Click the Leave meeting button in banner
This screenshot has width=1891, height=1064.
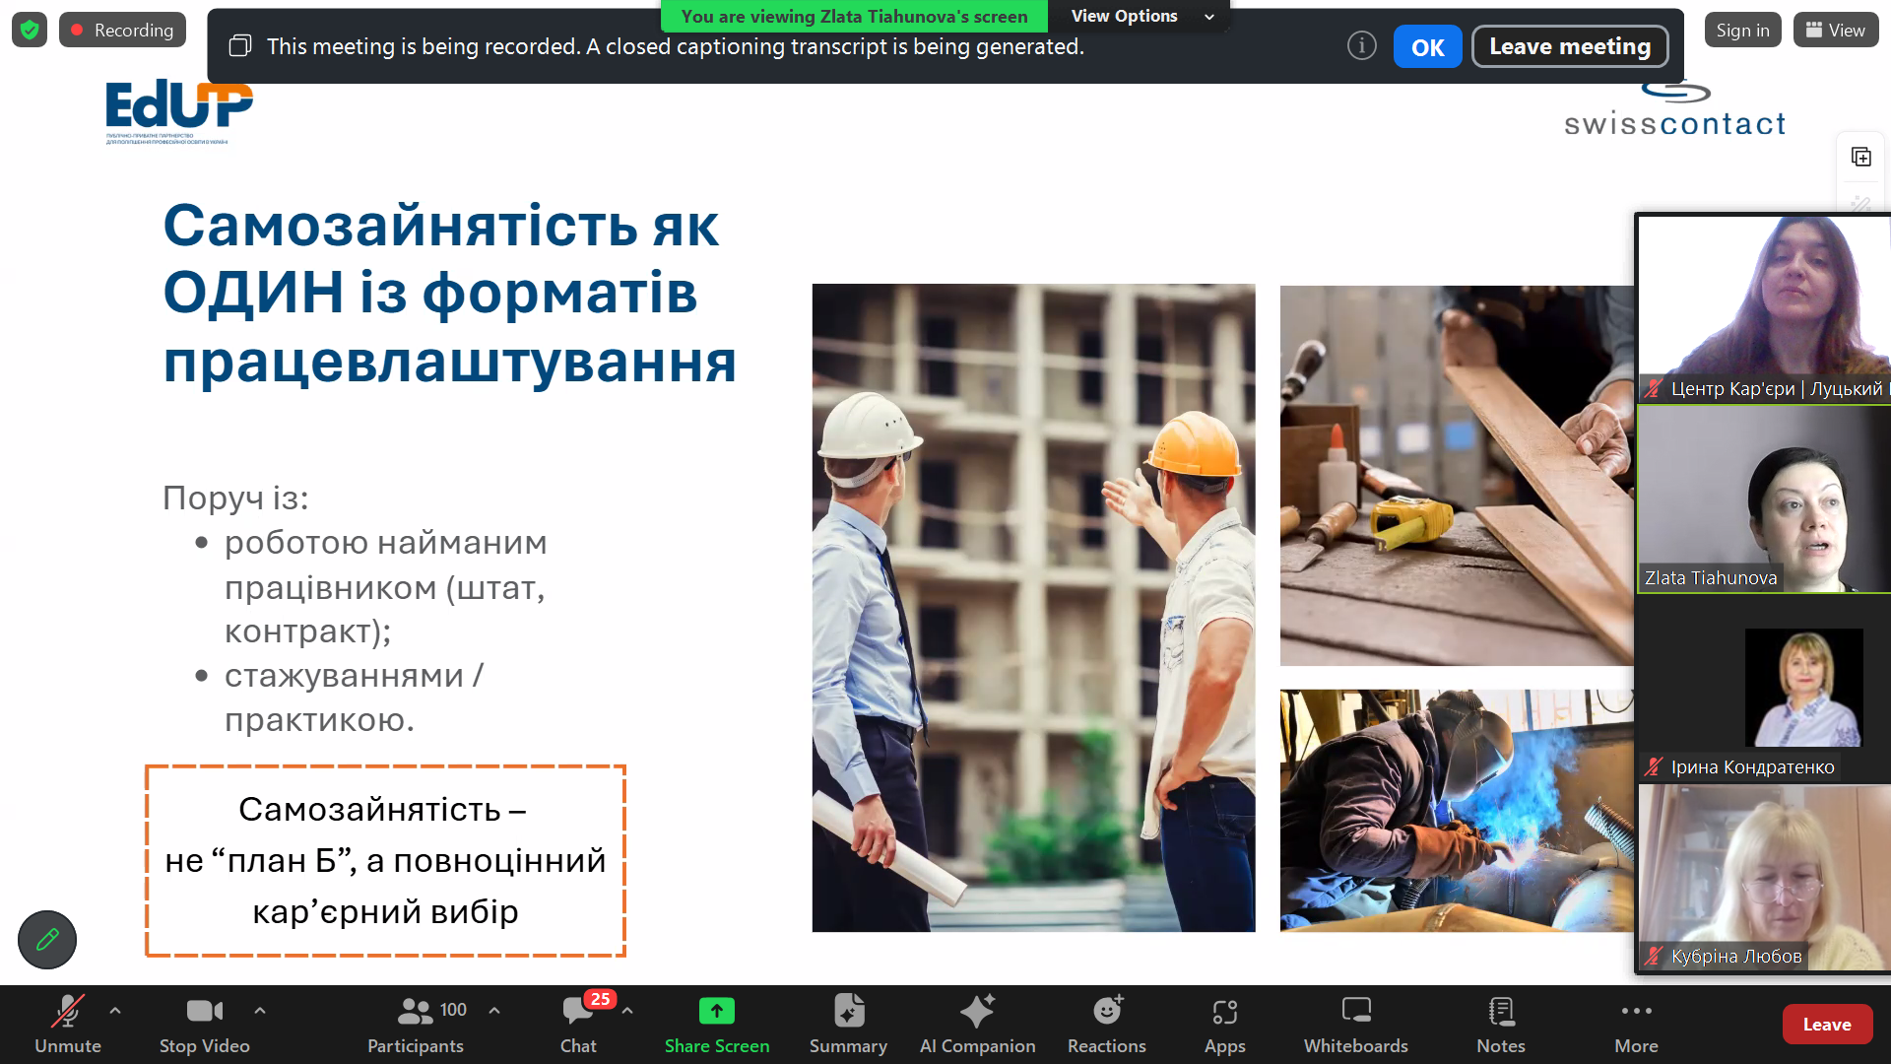coord(1569,46)
